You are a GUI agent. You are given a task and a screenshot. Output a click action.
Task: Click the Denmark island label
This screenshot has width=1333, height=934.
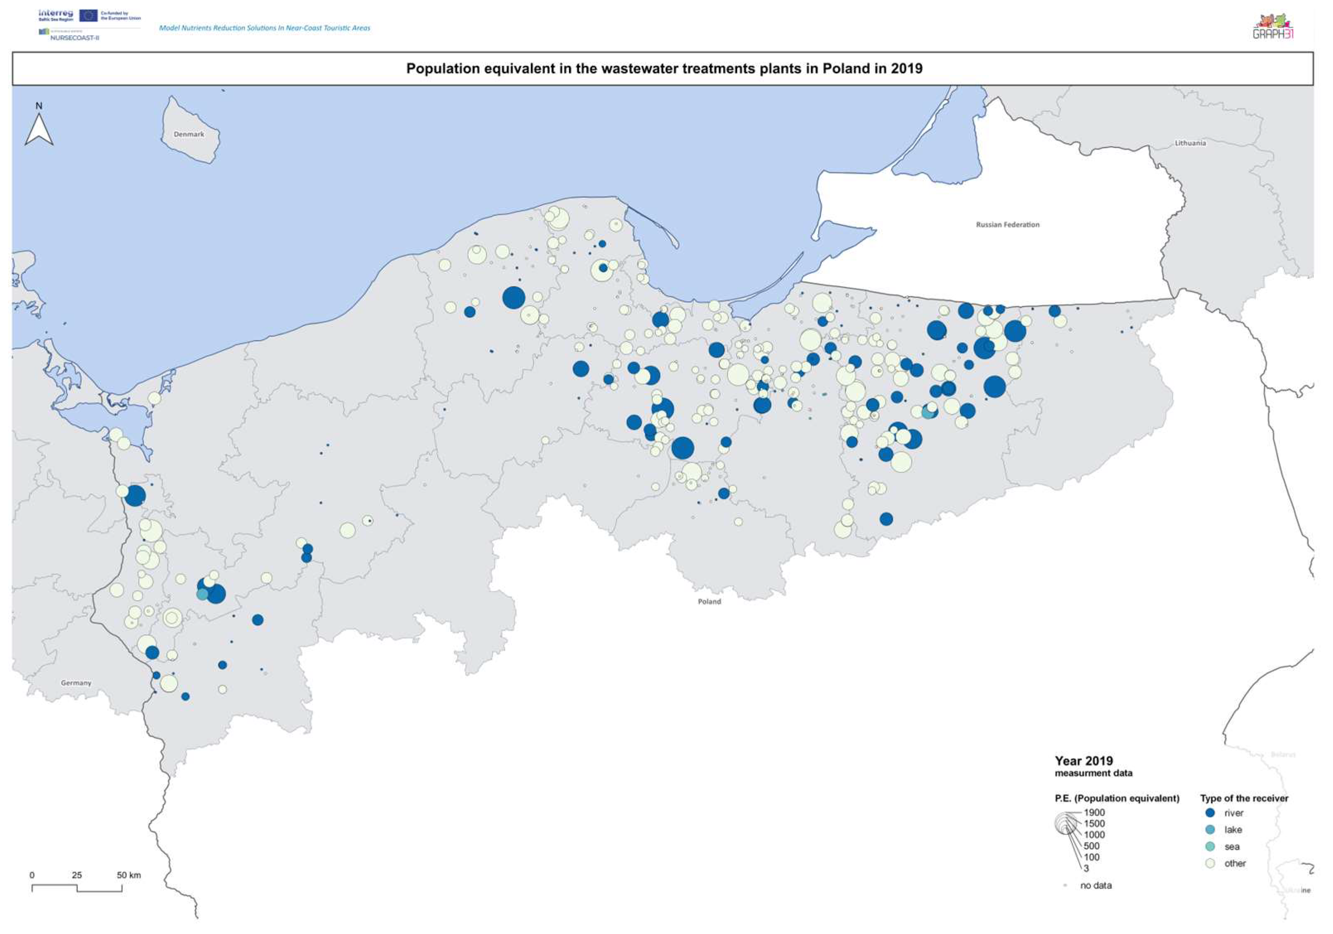click(189, 134)
